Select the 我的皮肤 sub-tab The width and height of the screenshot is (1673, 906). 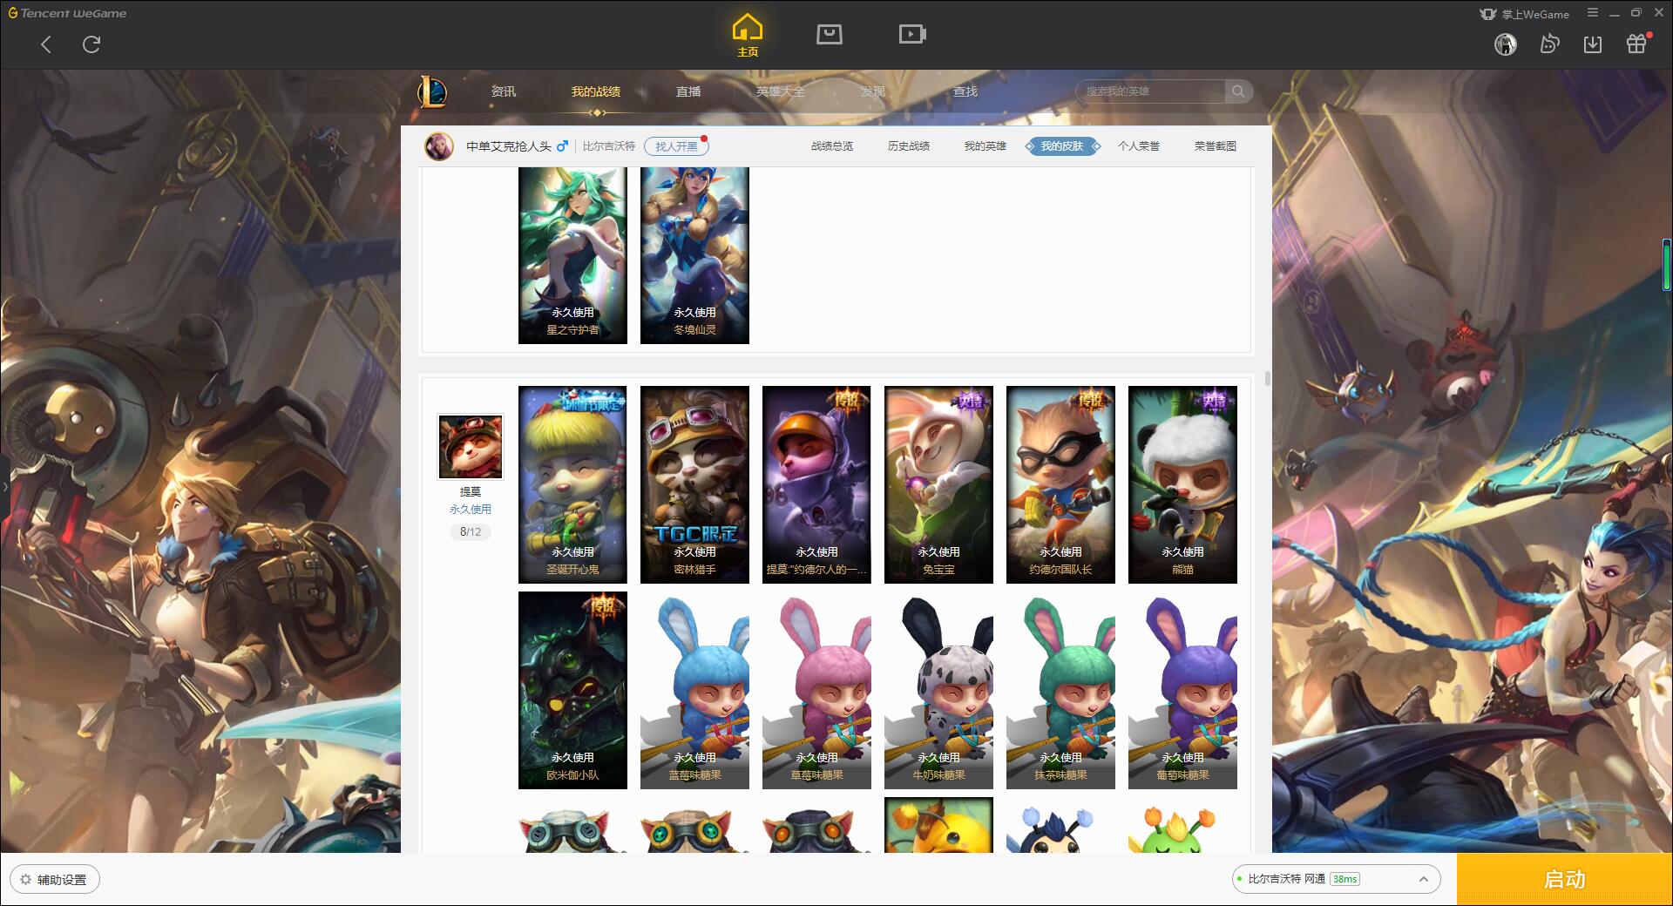click(1062, 146)
